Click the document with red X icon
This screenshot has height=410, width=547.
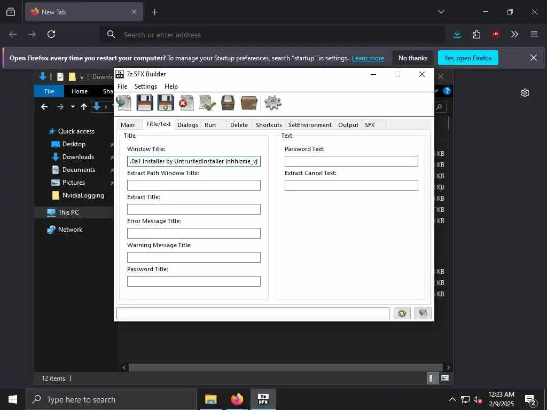coord(186,103)
